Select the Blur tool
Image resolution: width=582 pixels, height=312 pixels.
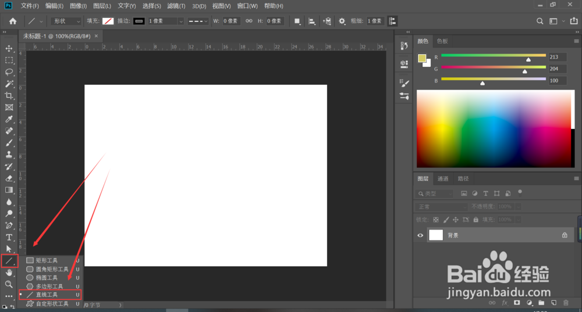(x=9, y=202)
